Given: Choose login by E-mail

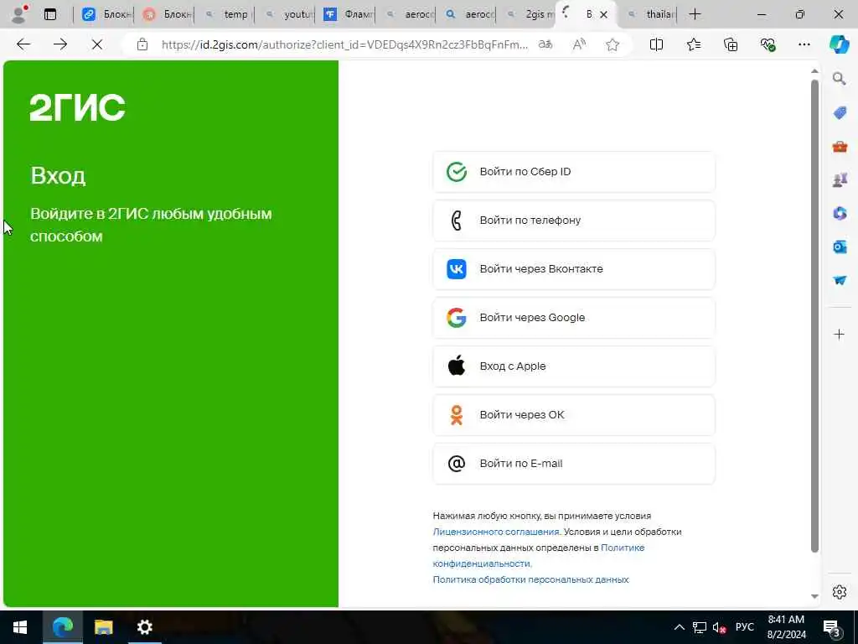Looking at the screenshot, I should (x=573, y=464).
